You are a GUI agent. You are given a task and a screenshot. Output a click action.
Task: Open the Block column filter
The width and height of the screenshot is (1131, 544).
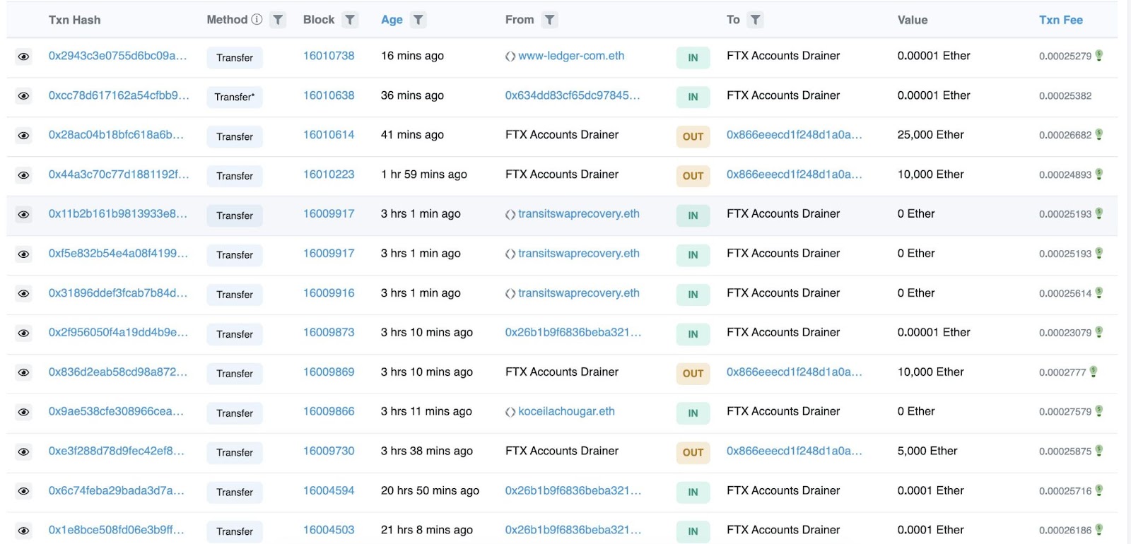click(x=350, y=20)
